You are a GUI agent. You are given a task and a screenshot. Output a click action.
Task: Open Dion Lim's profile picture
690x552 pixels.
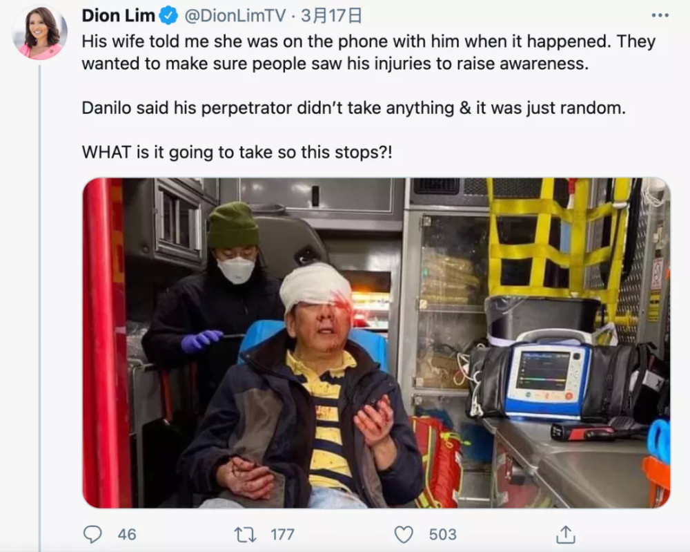click(39, 32)
